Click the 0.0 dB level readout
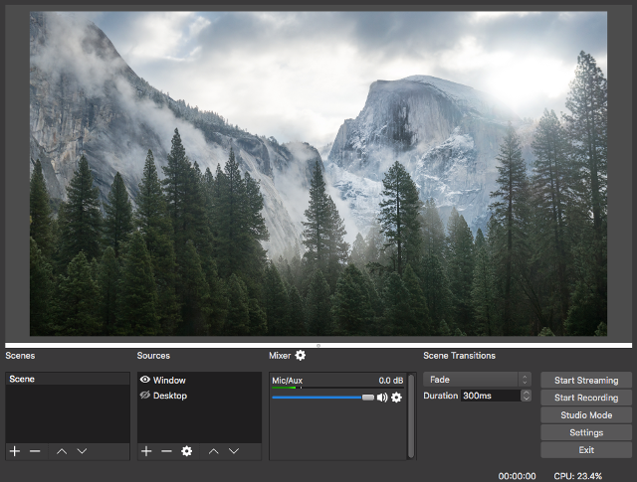The image size is (637, 482). (391, 381)
